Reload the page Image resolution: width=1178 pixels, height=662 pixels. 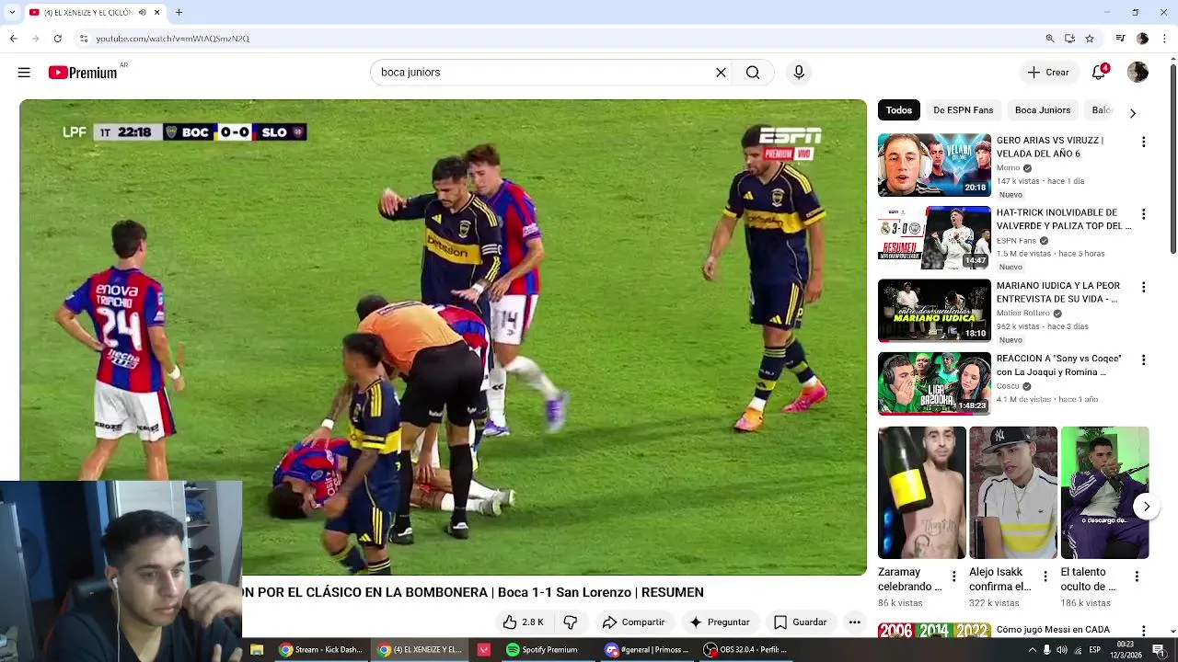point(57,39)
